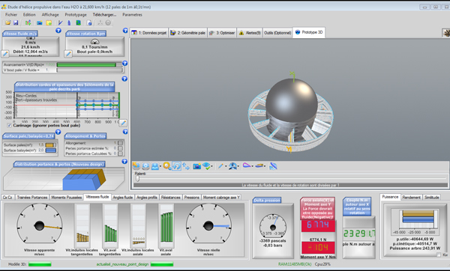The image size is (450, 271).
Task: Switch to Outils (Optionnel) tab
Action: (277, 33)
